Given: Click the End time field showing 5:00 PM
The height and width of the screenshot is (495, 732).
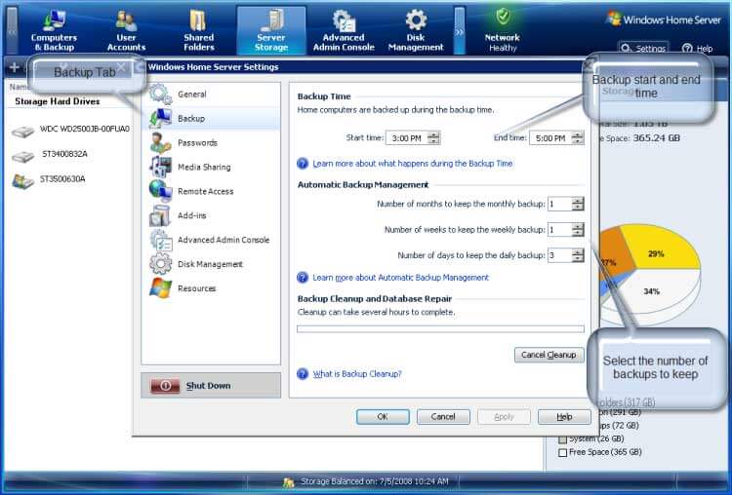Looking at the screenshot, I should pos(550,138).
